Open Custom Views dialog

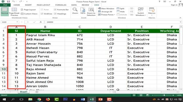click(x=29, y=14)
